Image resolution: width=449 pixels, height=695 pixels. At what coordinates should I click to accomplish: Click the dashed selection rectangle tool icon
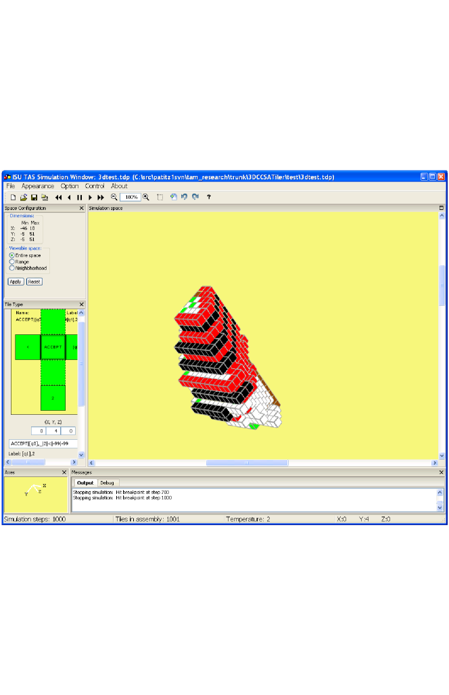(x=160, y=197)
